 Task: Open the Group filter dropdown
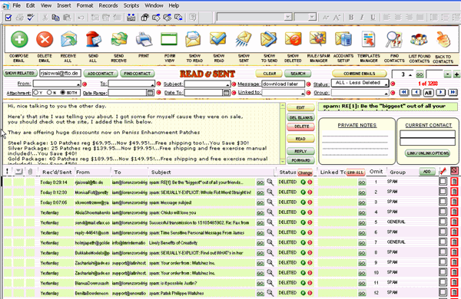click(x=386, y=94)
